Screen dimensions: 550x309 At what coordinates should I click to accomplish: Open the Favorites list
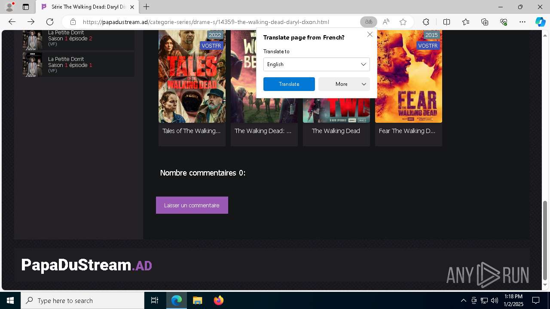pyautogui.click(x=466, y=22)
